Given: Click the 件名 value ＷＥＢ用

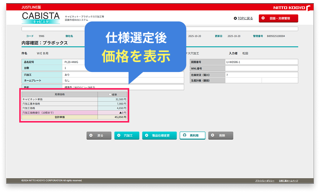Looking at the screenshot, I should (42, 54).
